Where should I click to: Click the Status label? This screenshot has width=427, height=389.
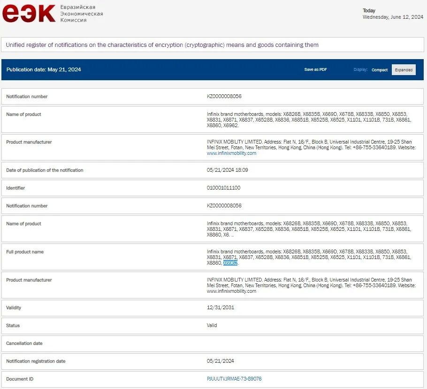point(13,325)
